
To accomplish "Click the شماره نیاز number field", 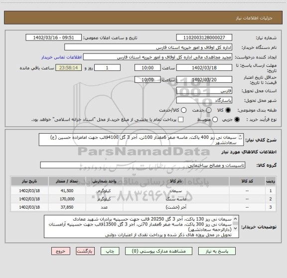I will 204,37.
